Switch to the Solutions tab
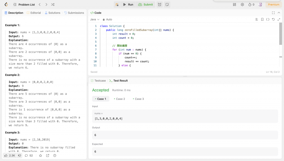Screen dimensions: 284x161 tap(52, 13)
